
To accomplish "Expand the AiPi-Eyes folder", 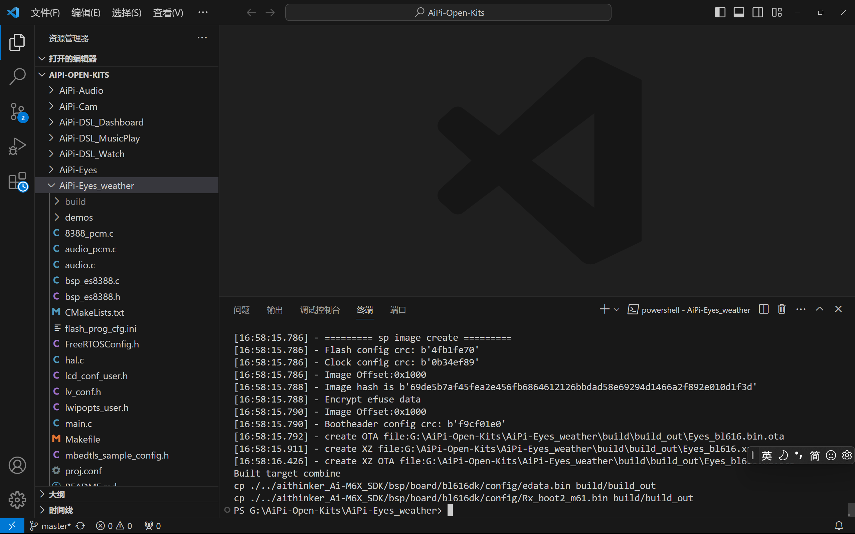I will point(127,170).
